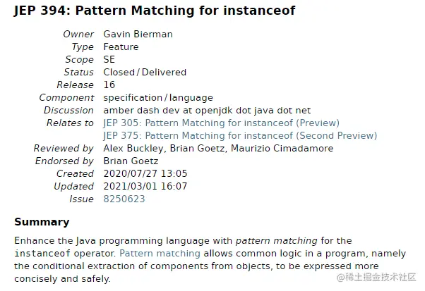Screen dimensions: 425x291
Task: Click the reviewers list starting with Alex Buckley
Action: coord(218,149)
